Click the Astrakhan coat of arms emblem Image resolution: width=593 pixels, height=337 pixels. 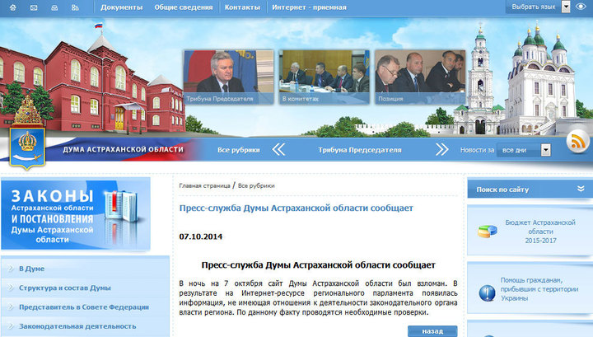point(27,148)
